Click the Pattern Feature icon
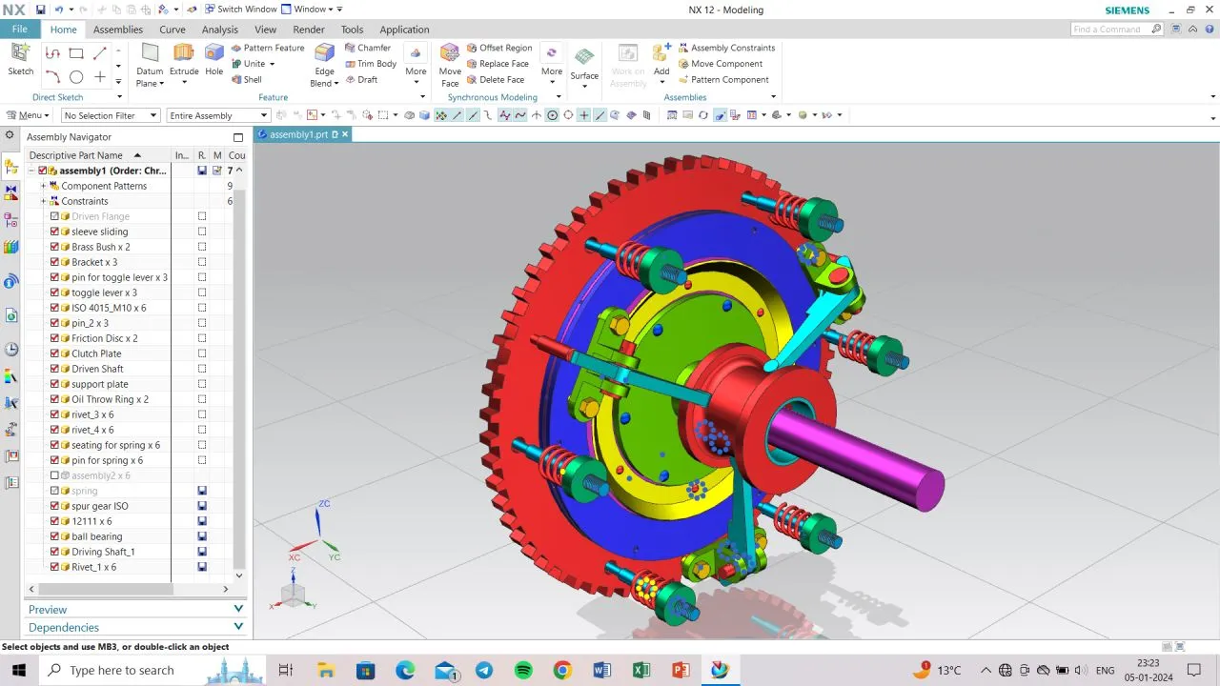Image resolution: width=1220 pixels, height=686 pixels. (x=237, y=48)
